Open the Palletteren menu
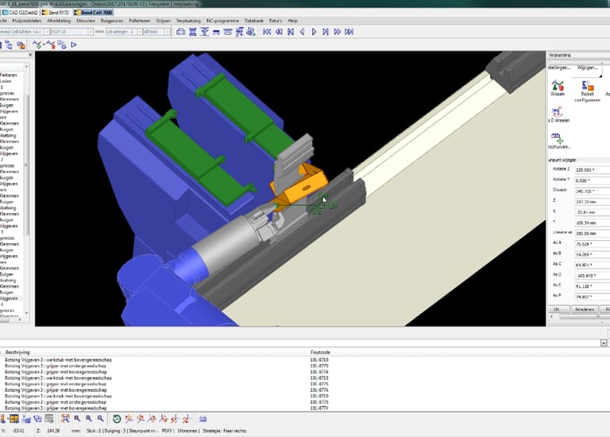 click(139, 21)
